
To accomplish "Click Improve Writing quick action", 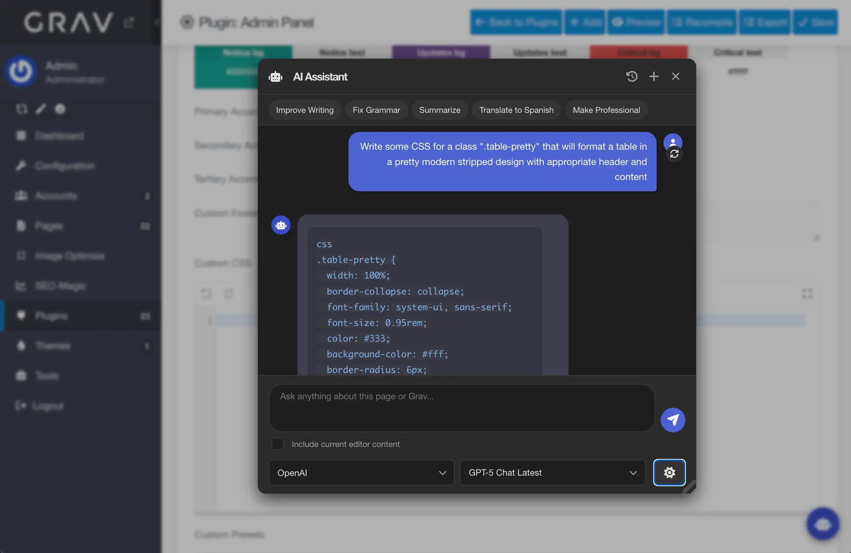I will pos(305,110).
